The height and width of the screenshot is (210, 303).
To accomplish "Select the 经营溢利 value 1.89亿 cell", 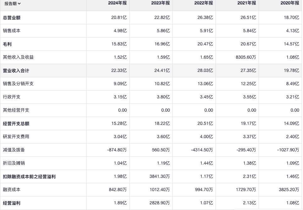I will point(120,203).
